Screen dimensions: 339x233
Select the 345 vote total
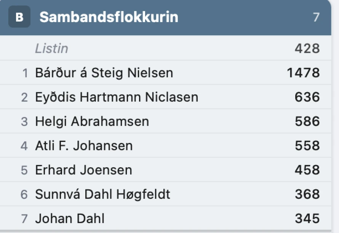pyautogui.click(x=307, y=219)
